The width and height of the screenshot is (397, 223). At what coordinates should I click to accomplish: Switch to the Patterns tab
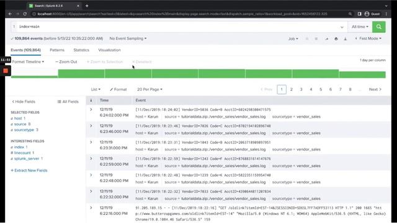(57, 50)
